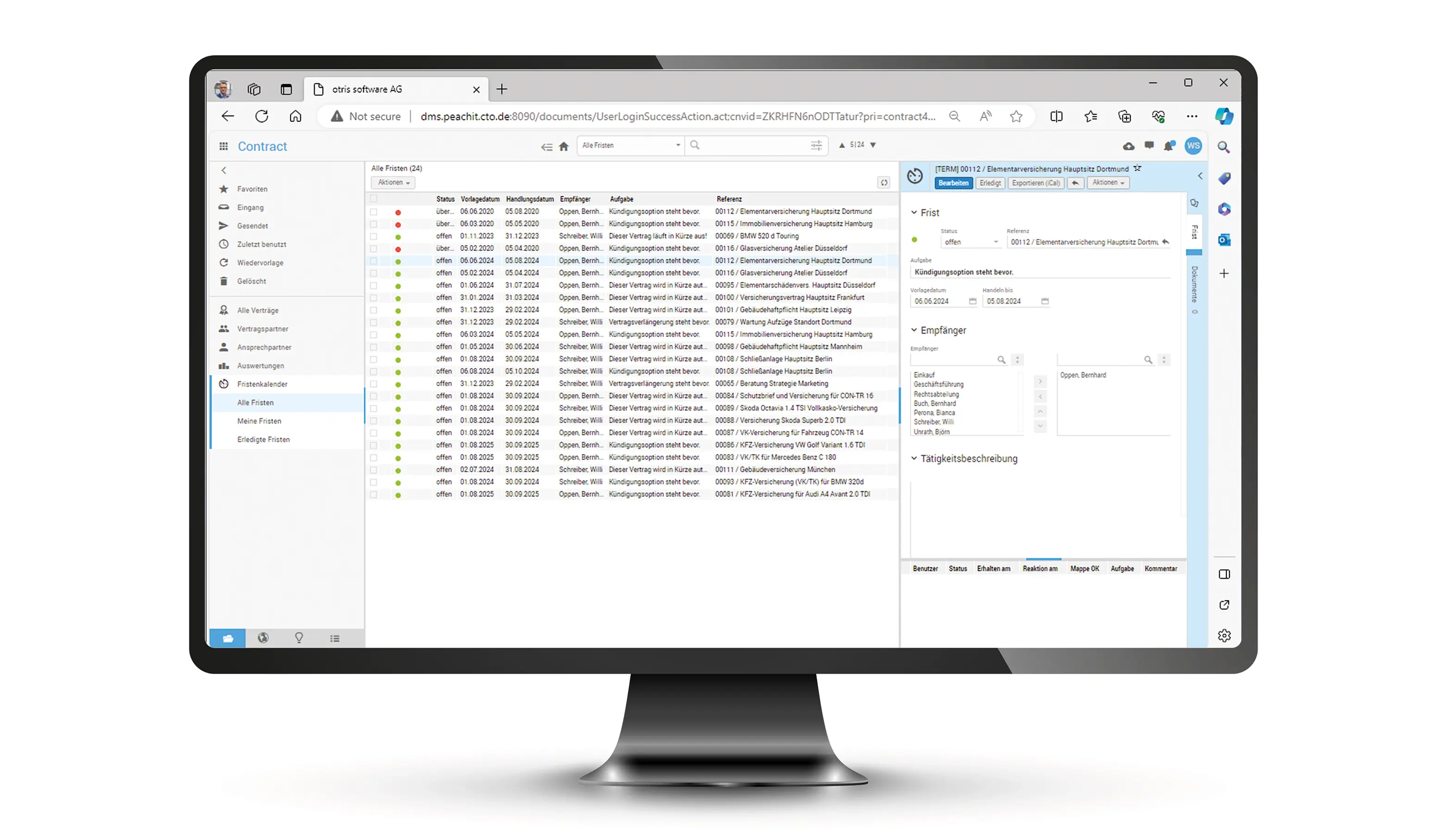Sort the table by Handlungsdatum
Screen dimensions: 1447x837
(x=529, y=199)
